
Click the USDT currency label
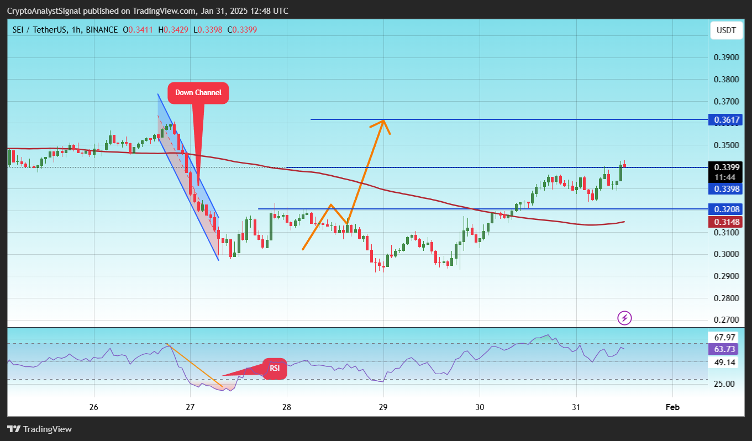[x=726, y=30]
